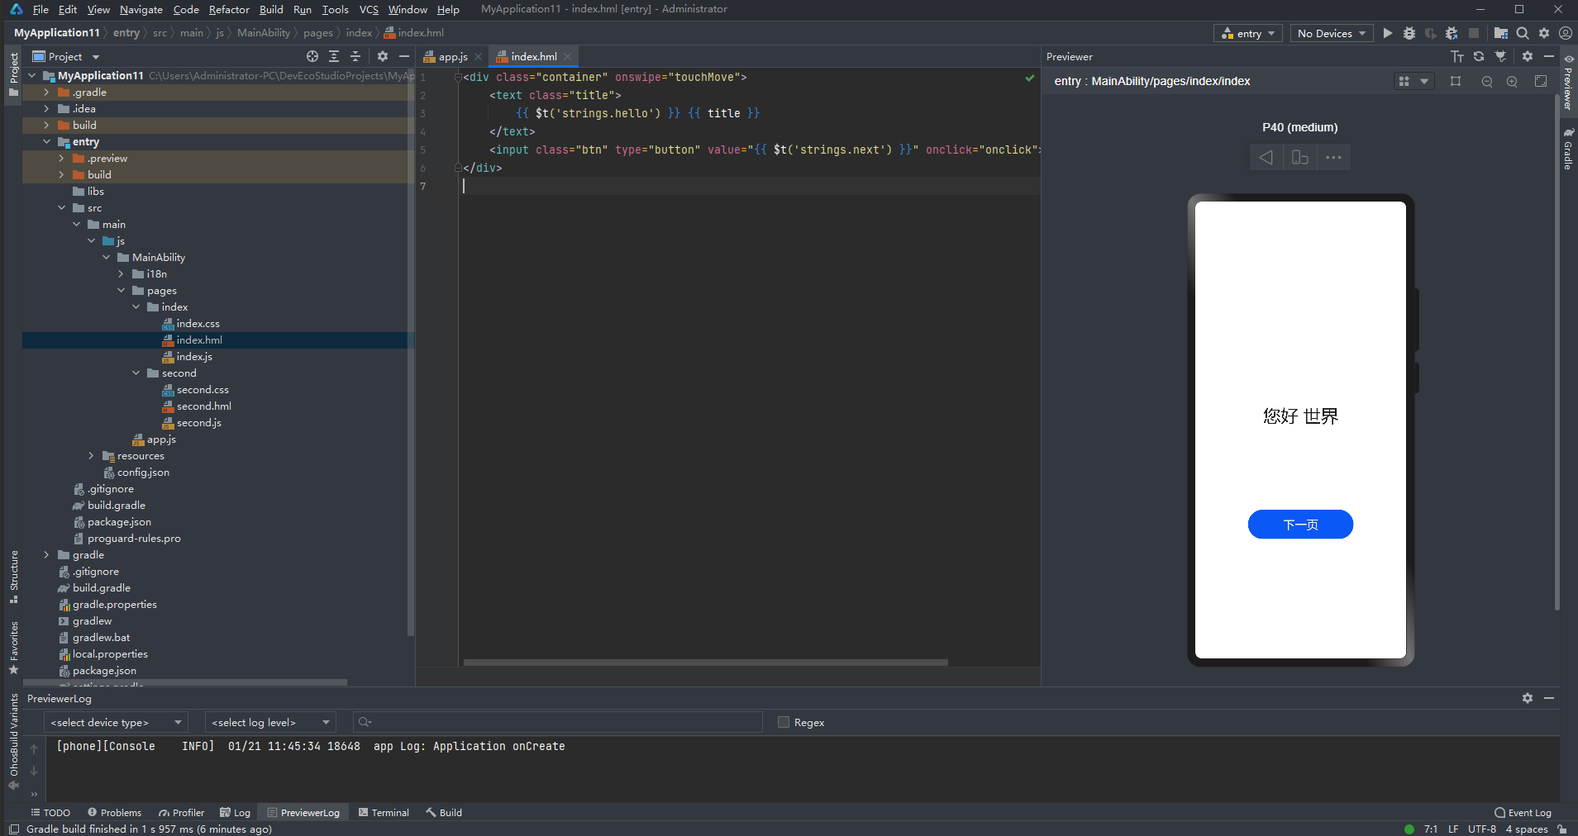
Task: Run the entry module with Run button
Action: 1388,33
